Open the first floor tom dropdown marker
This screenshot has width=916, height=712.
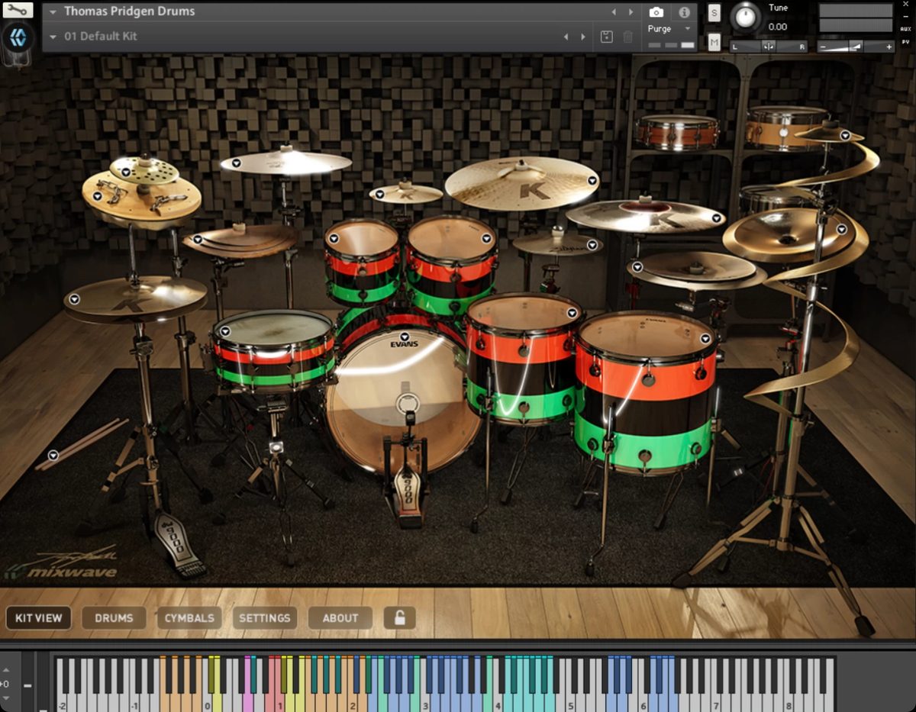571,312
